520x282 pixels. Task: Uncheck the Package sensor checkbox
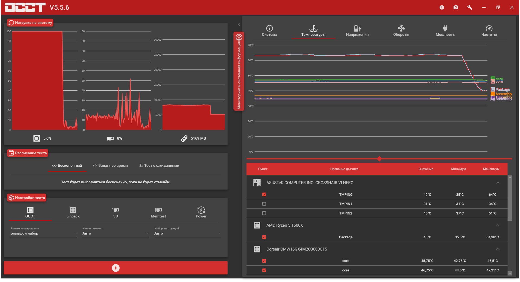264,237
